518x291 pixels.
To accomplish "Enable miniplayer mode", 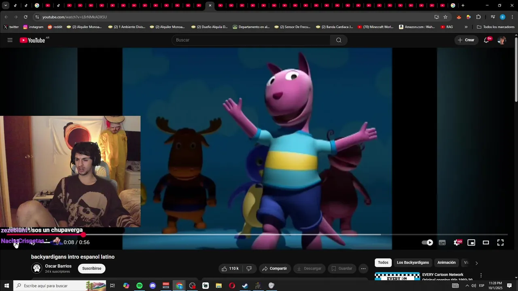I will tap(471, 242).
